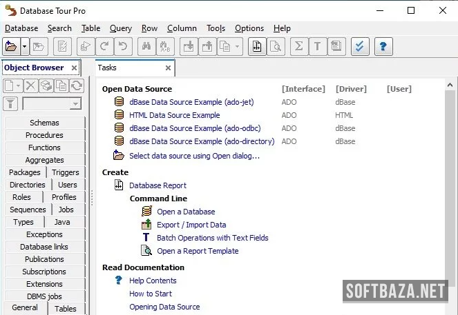Click the blue checkmarks toolbar icon

pyautogui.click(x=360, y=47)
